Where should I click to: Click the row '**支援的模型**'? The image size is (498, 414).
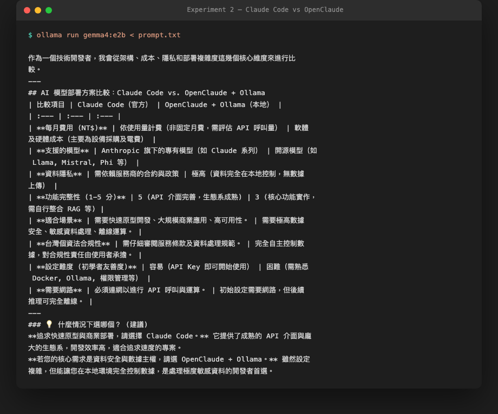(x=173, y=151)
